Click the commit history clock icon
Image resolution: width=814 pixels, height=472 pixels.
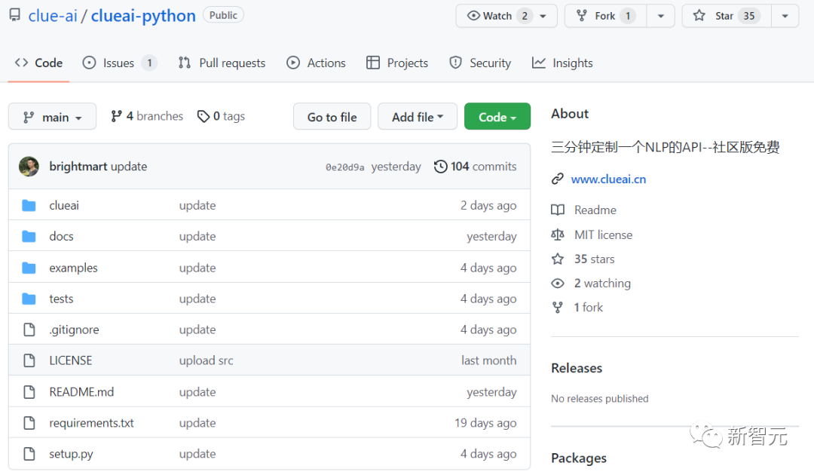click(x=441, y=167)
